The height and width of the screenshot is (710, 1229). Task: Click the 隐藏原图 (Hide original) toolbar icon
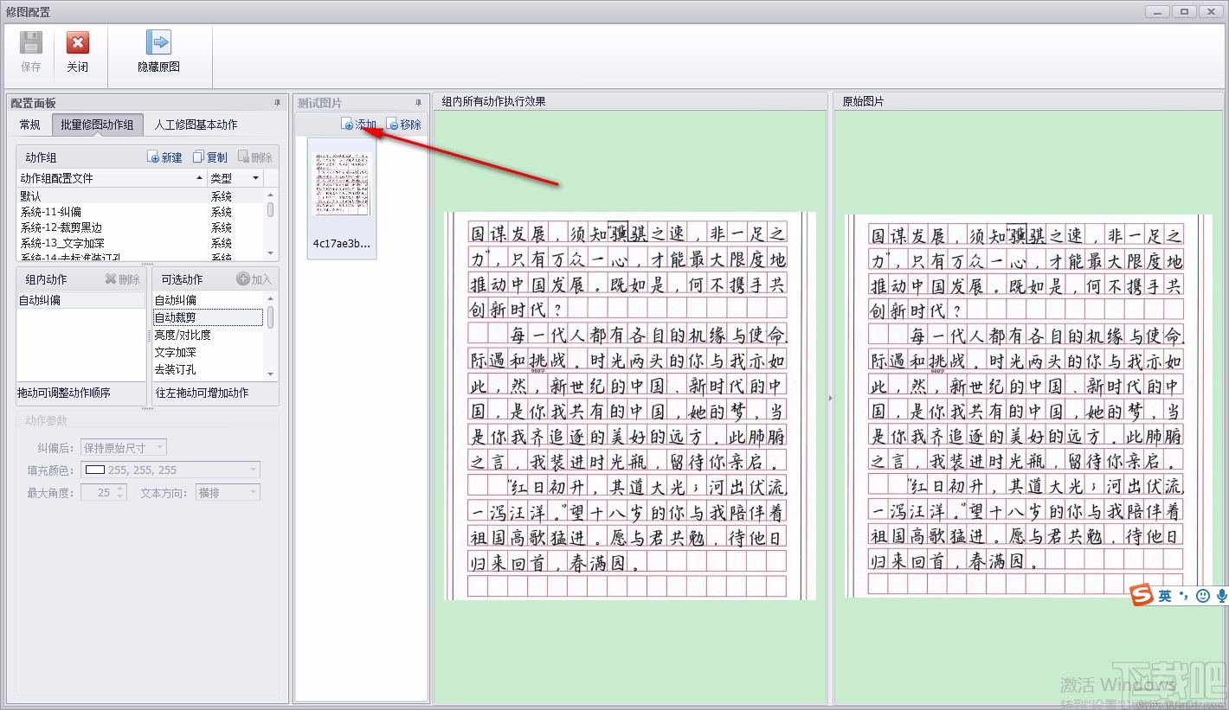[x=158, y=42]
